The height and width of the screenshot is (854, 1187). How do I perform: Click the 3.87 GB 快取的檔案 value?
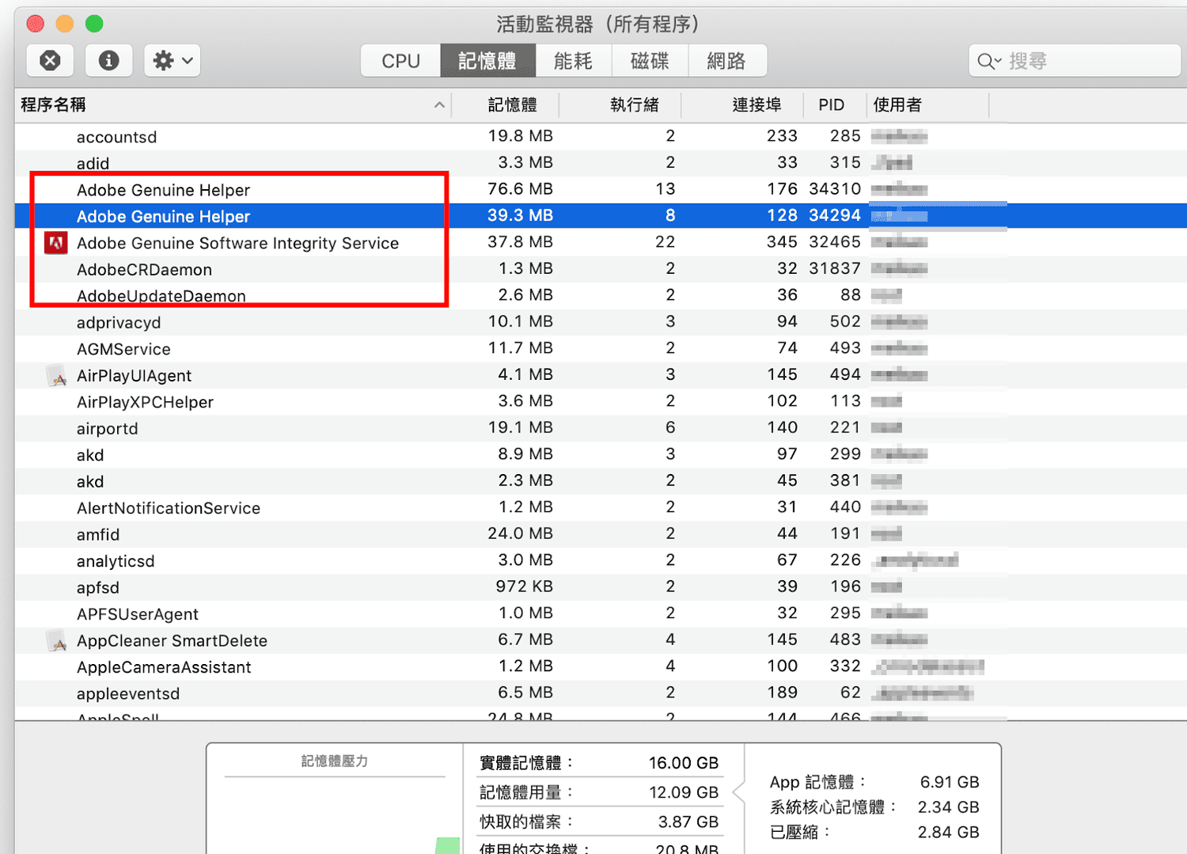[x=688, y=822]
